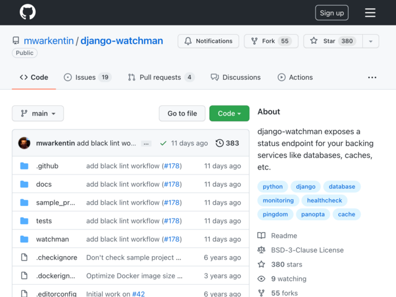Select the healthcheck topic tag
396x297 pixels.
(x=324, y=200)
